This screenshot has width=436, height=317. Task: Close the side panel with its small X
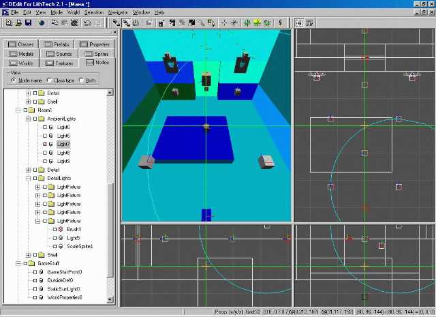coord(115,32)
